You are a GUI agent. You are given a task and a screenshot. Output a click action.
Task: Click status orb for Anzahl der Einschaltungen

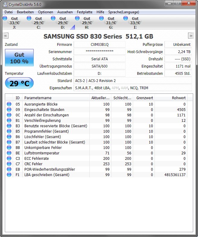9,115
